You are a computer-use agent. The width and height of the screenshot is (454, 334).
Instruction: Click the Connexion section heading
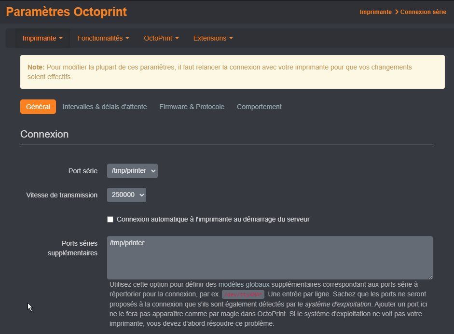click(44, 134)
